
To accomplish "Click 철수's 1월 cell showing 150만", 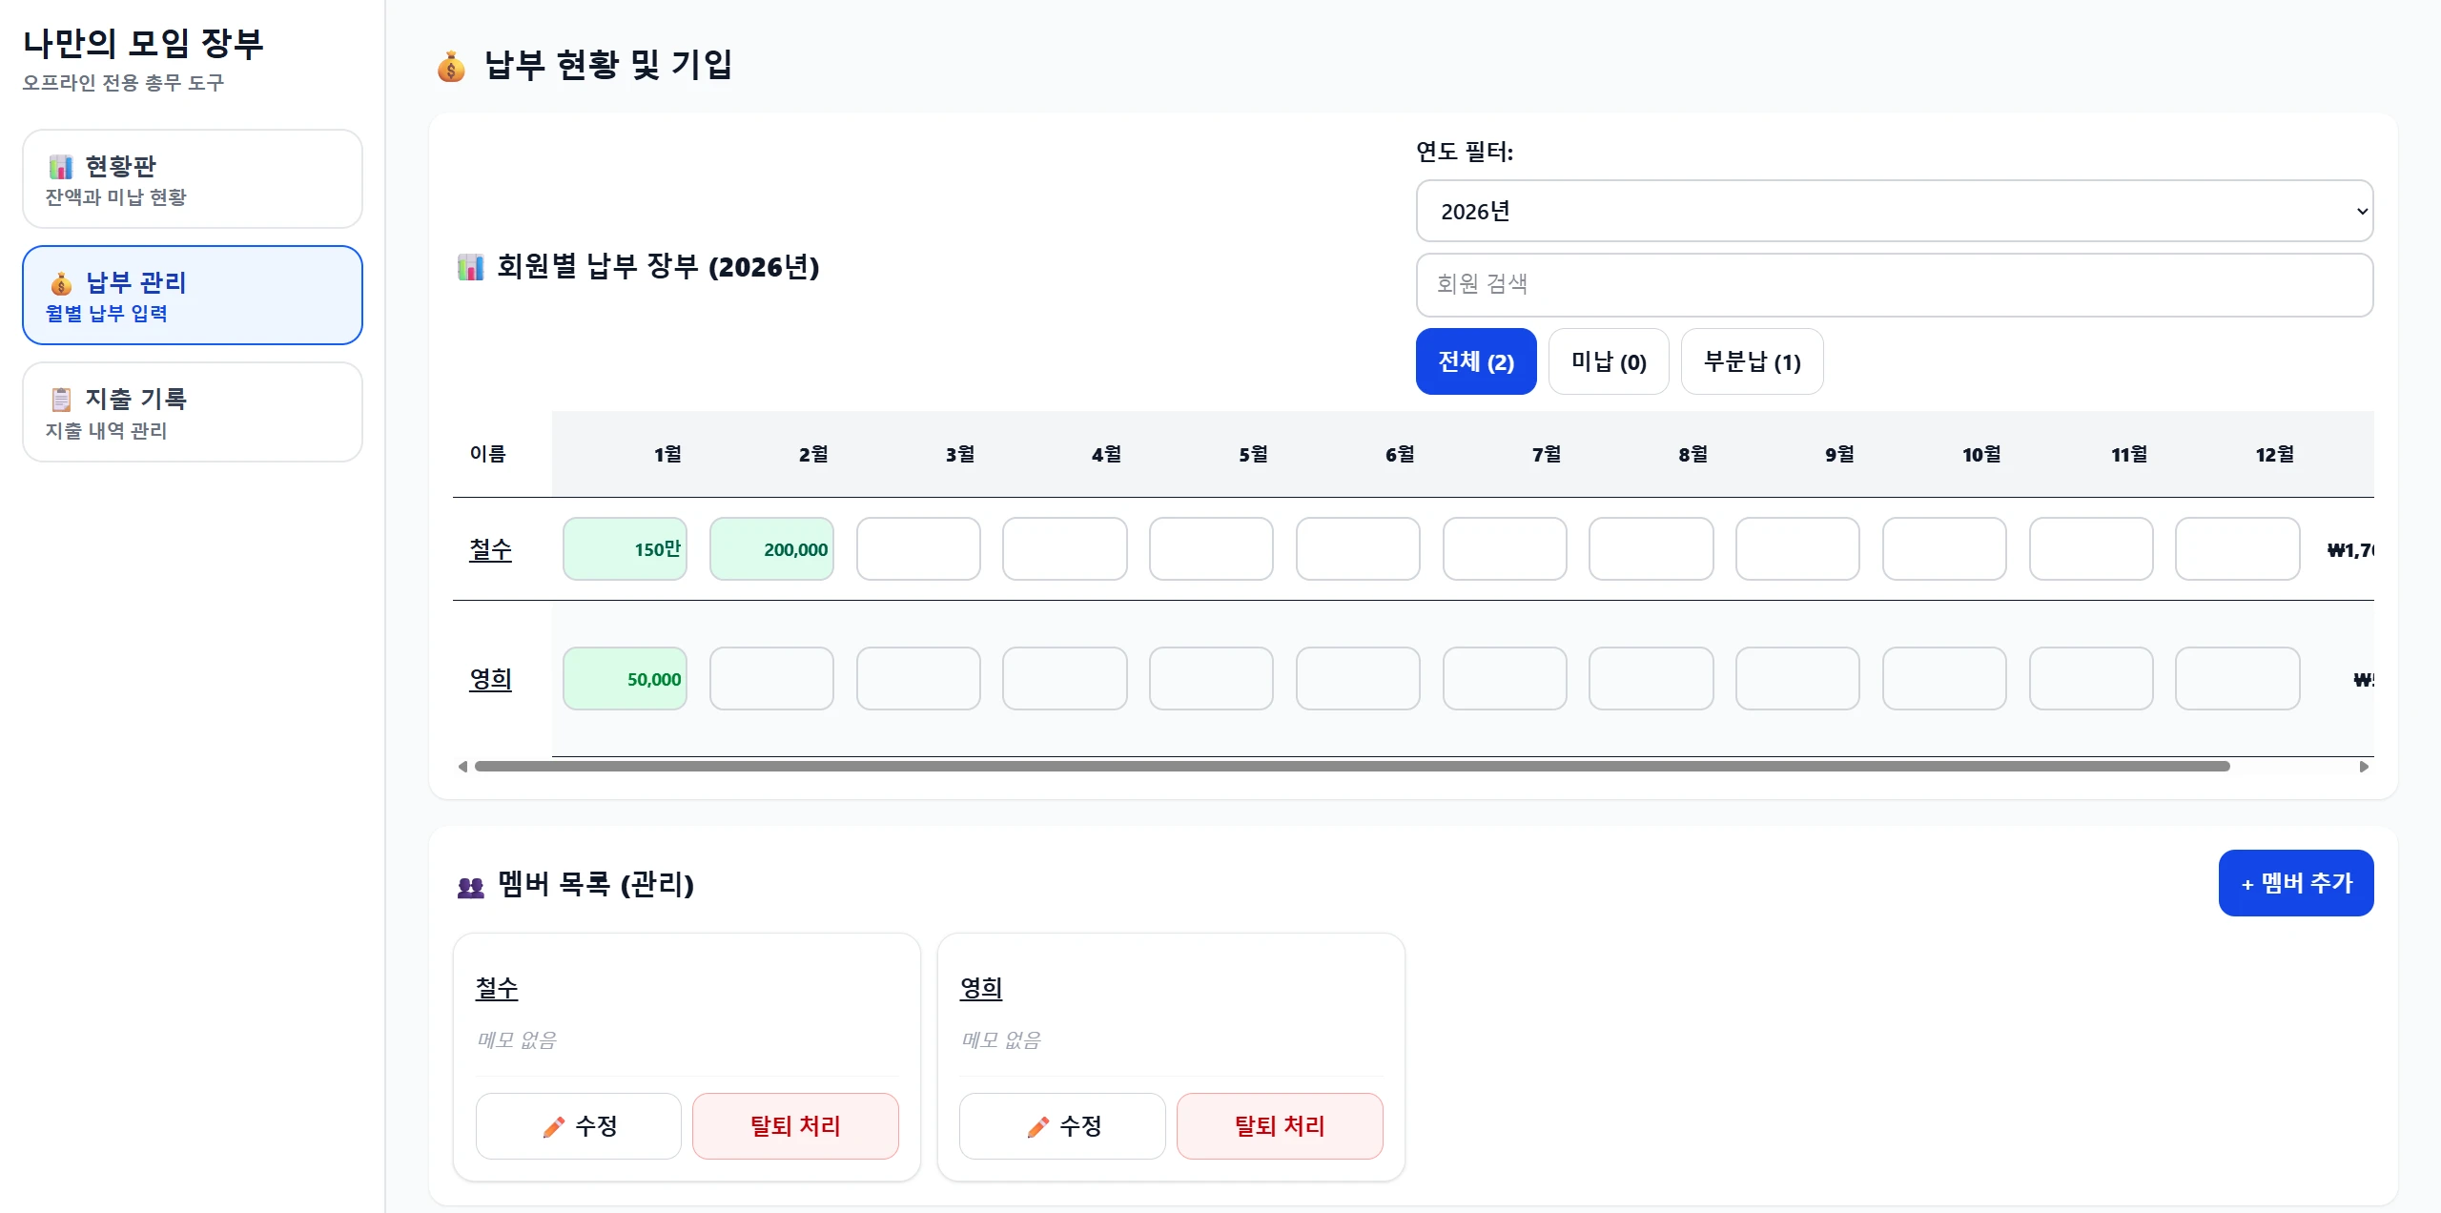I will point(625,549).
